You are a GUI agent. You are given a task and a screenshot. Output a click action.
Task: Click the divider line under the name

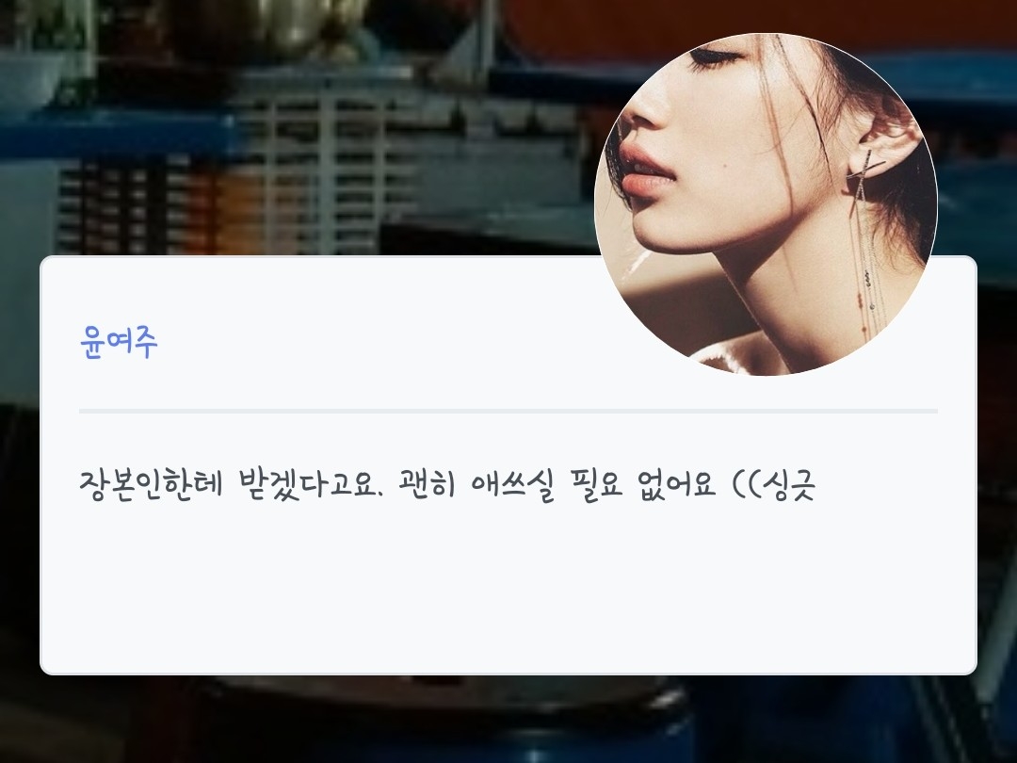508,411
